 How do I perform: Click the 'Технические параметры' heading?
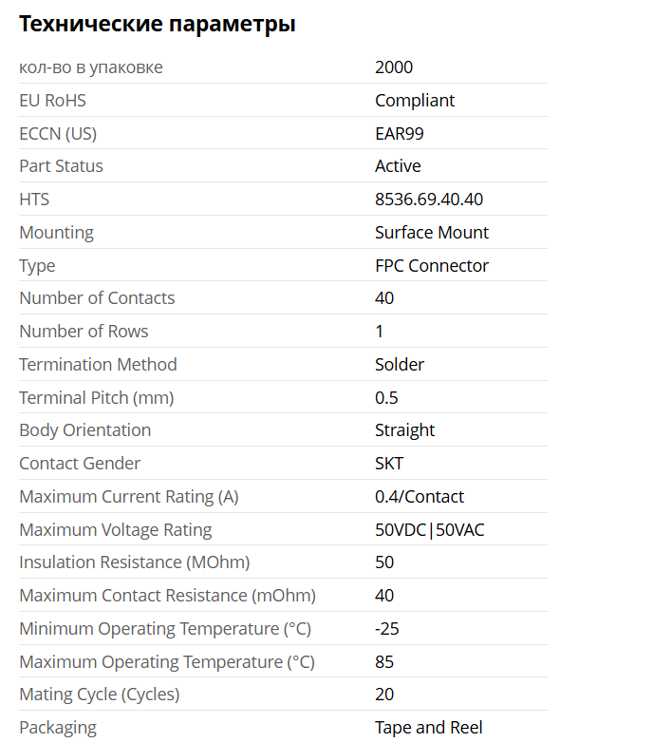[158, 25]
